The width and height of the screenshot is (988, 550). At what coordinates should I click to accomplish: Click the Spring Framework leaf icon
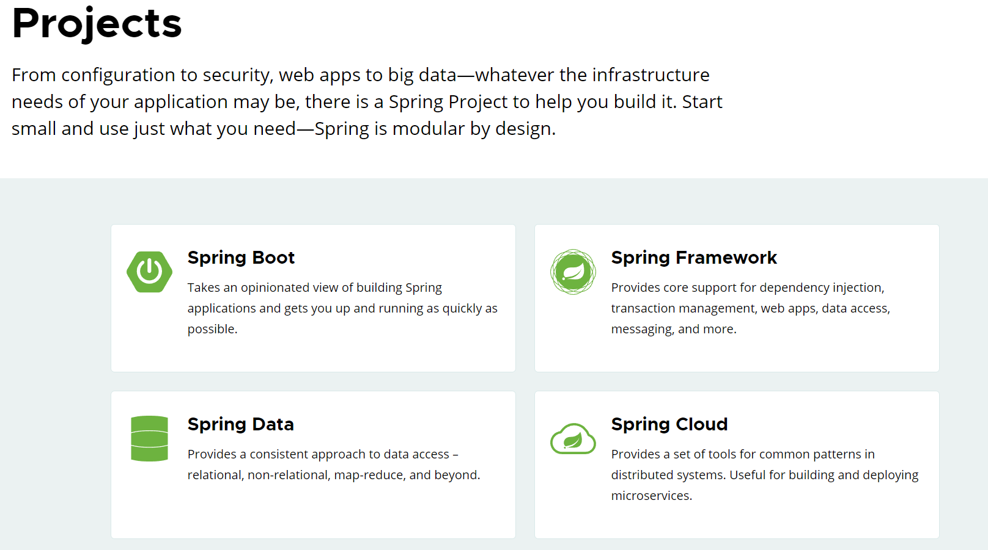click(x=573, y=272)
